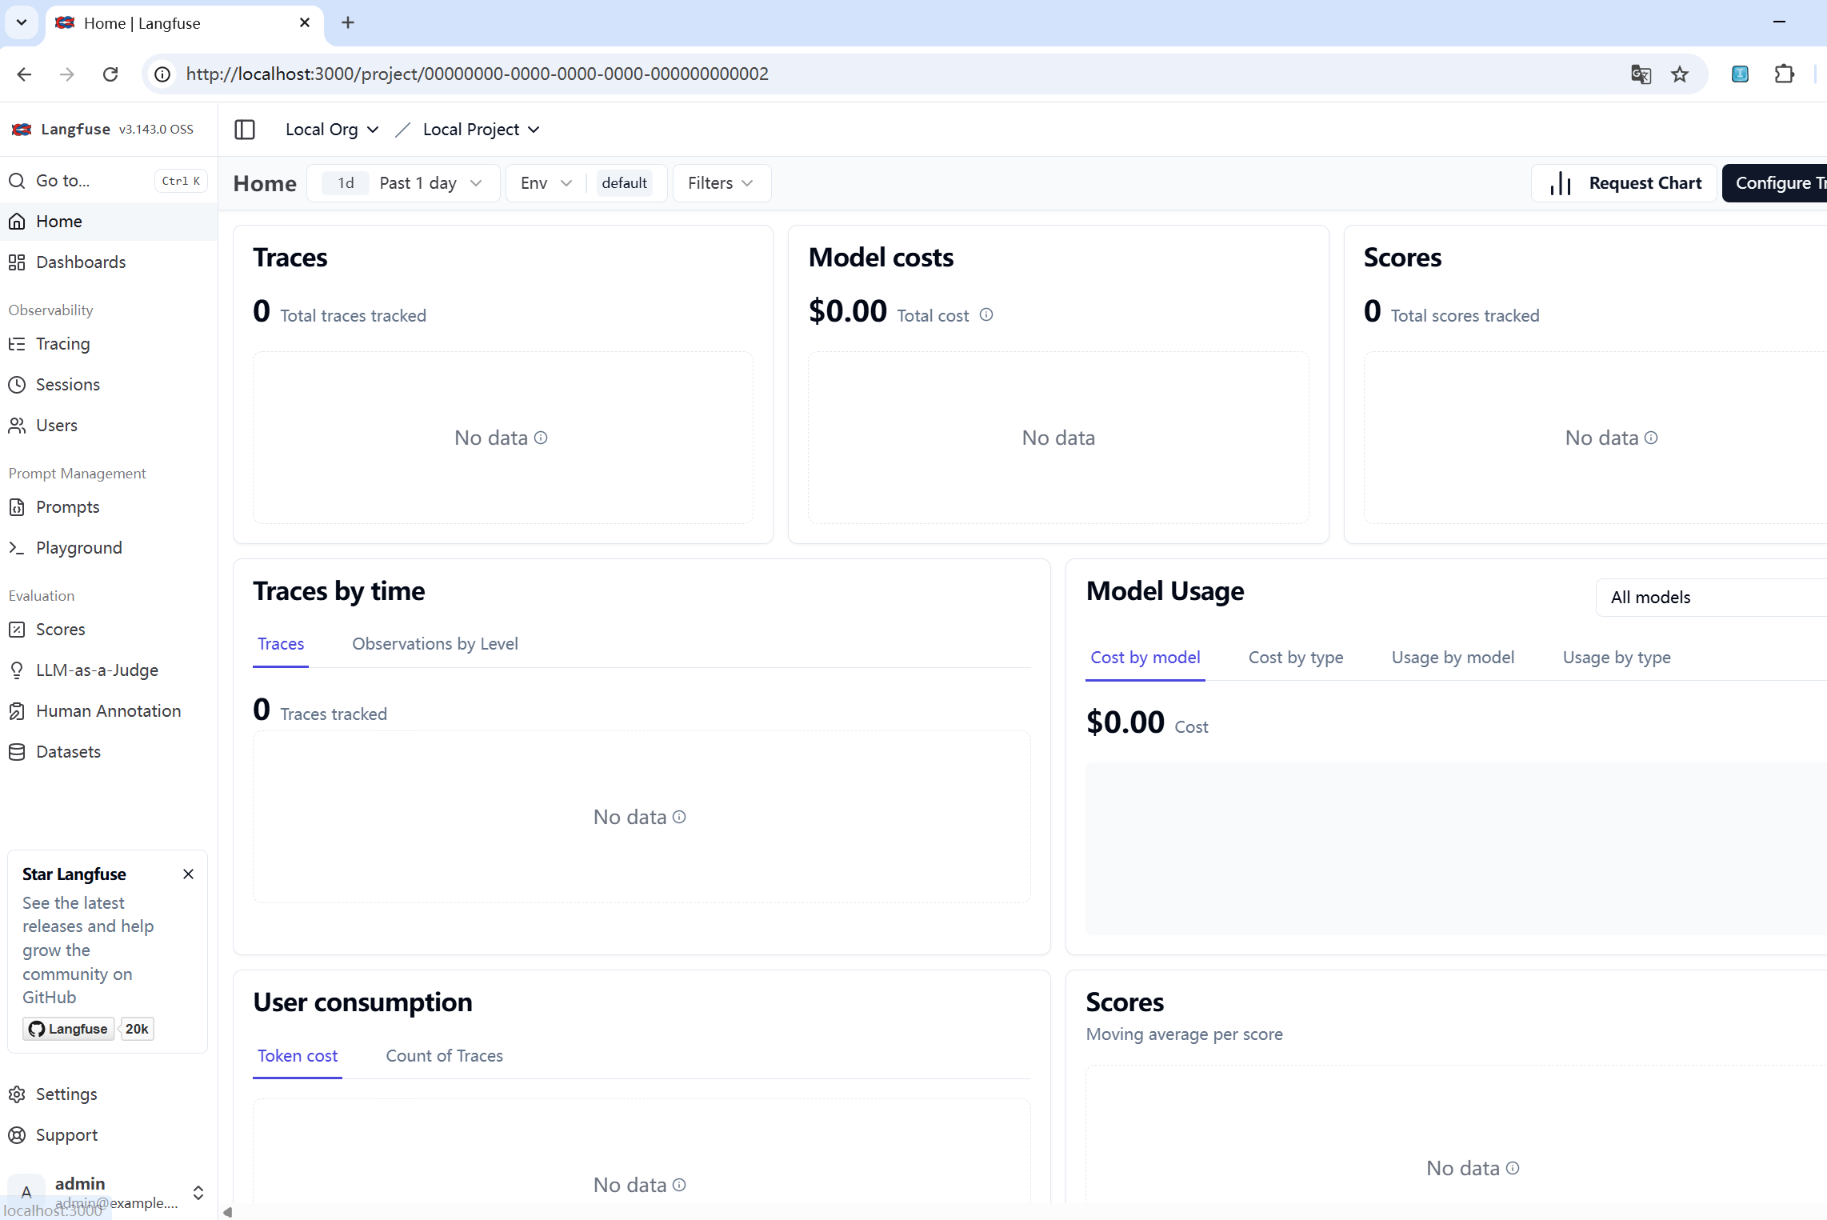Screen dimensions: 1827x1220
Task: Collapse the sidebar with the panel icon
Action: [x=245, y=129]
